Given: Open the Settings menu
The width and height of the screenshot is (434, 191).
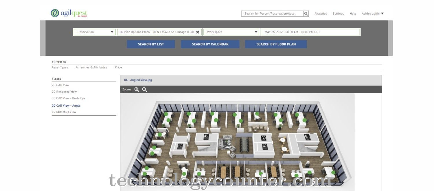Looking at the screenshot, I should pos(338,14).
